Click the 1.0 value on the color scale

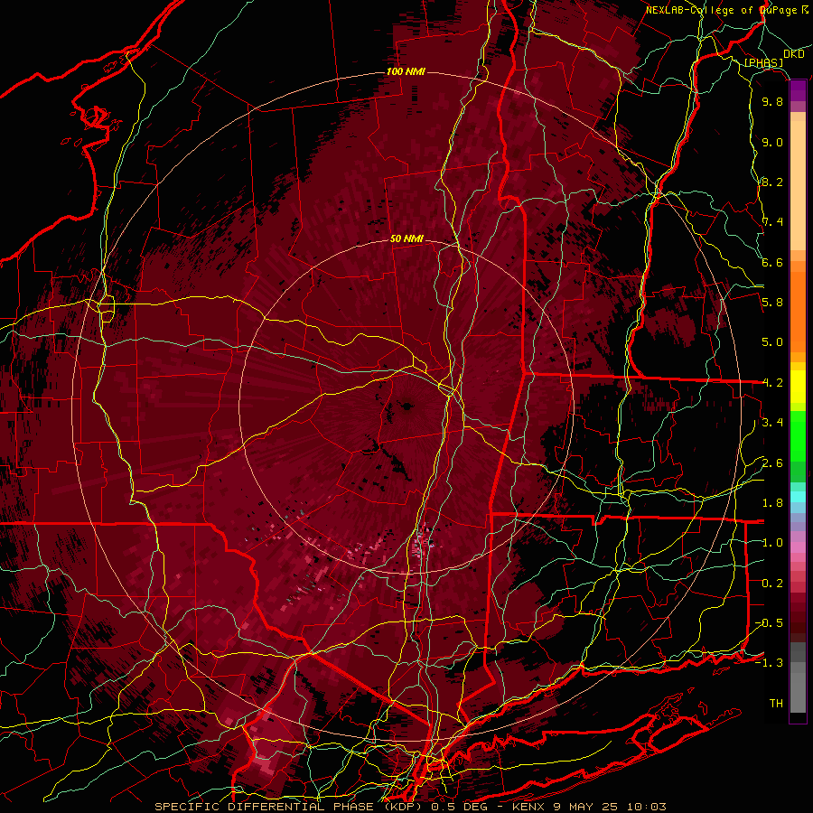point(772,543)
